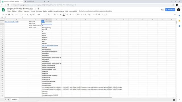
Task: Open the Afficher menu
Action: click(x=20, y=11)
